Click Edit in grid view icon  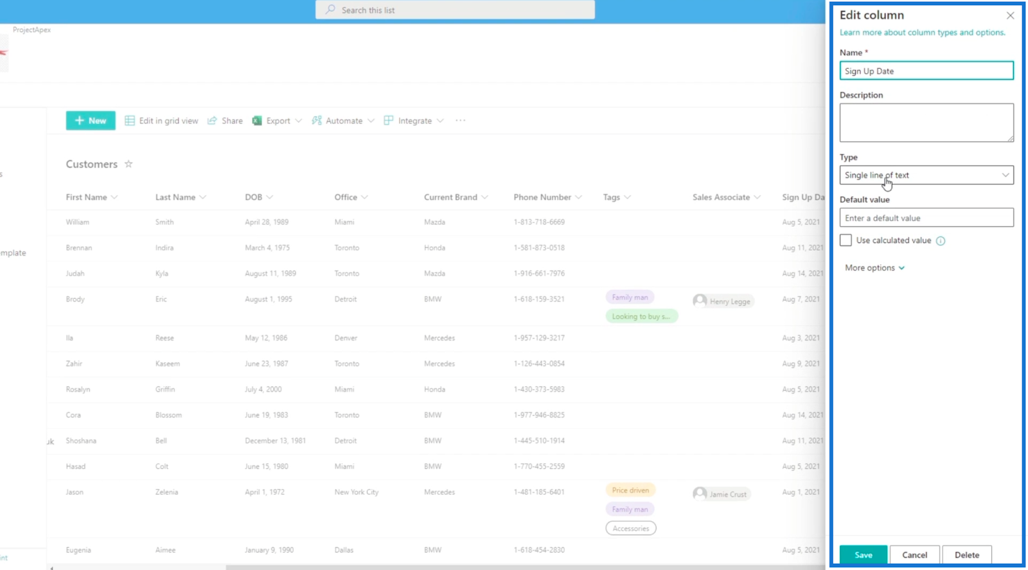(130, 121)
